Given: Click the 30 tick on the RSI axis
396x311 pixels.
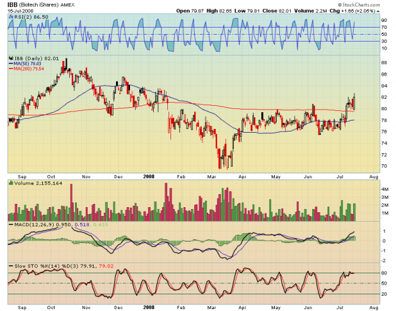Looking at the screenshot, I should [x=384, y=41].
